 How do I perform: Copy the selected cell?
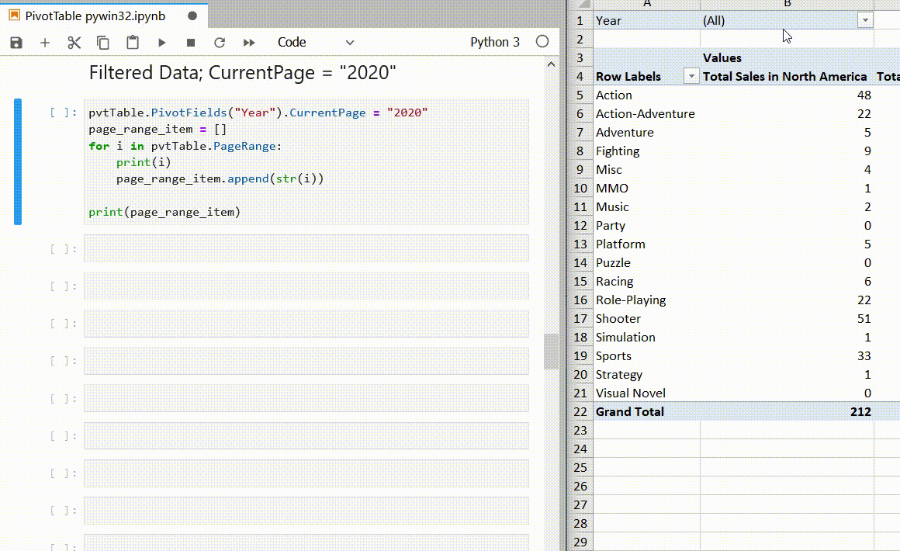pyautogui.click(x=103, y=43)
